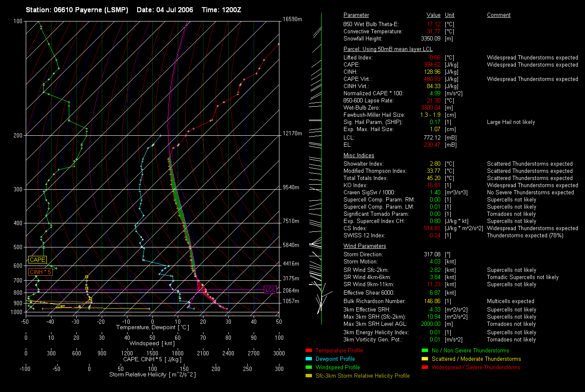
Task: Click the Station: 06610 Payerne (LSMP) title
Action: point(77,10)
